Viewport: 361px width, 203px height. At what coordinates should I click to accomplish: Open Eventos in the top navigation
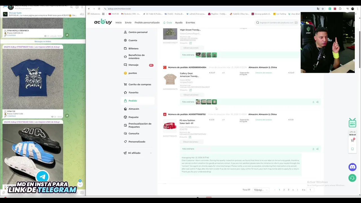(x=190, y=23)
